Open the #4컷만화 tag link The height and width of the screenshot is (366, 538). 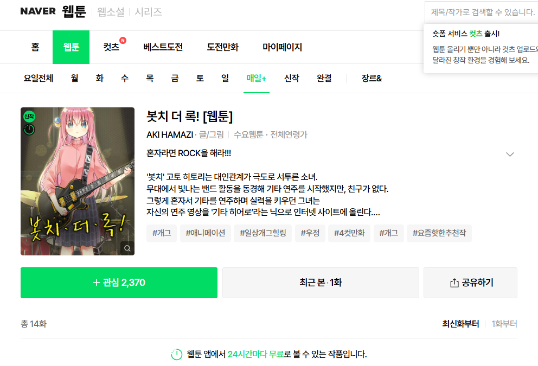pyautogui.click(x=349, y=233)
